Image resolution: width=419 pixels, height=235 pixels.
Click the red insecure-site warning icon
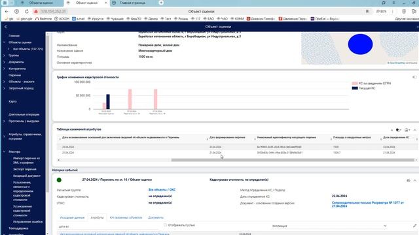click(x=36, y=12)
